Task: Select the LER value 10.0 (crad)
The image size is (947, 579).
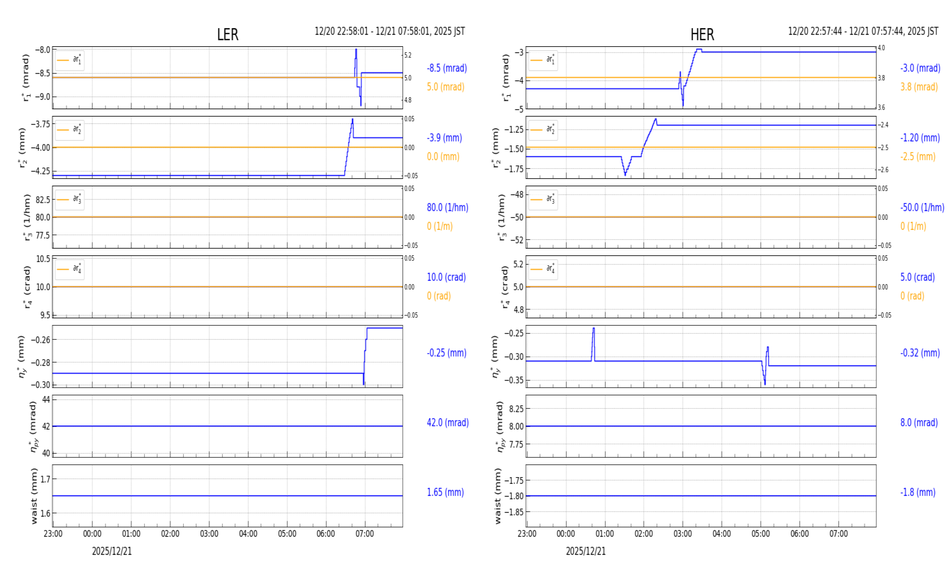Action: pos(446,277)
